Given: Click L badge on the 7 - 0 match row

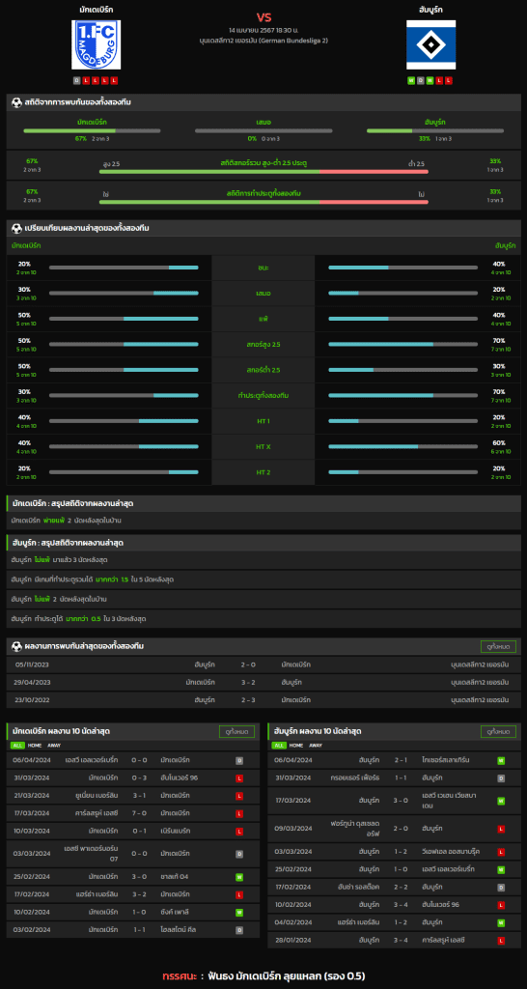Looking at the screenshot, I should click(239, 813).
